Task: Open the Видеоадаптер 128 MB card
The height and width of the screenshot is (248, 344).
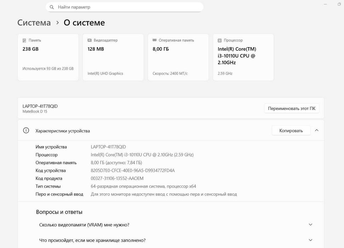Action: click(x=113, y=57)
